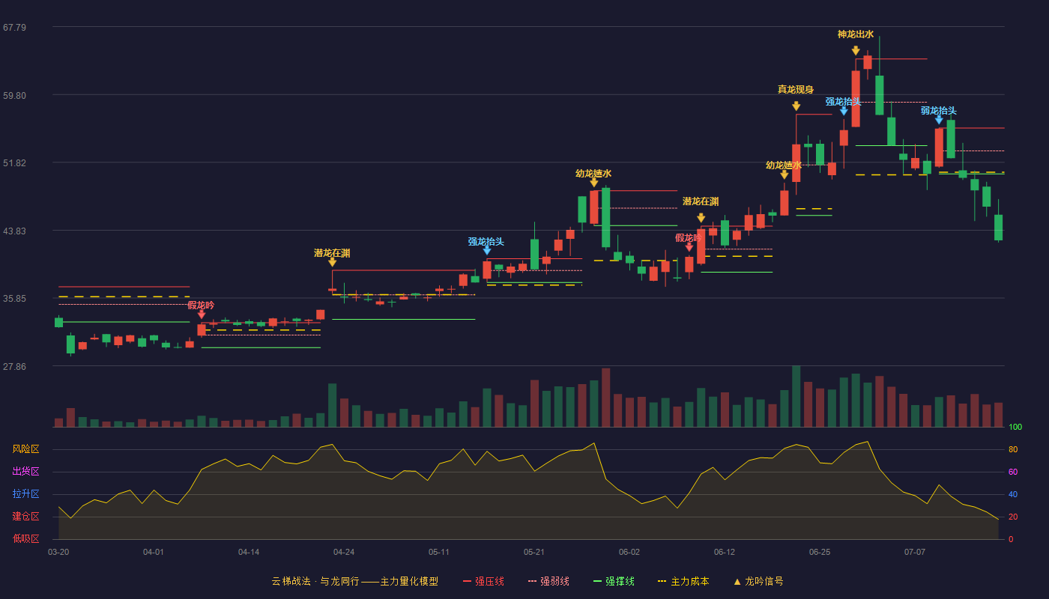Screen dimensions: 1049x599
Task: Click the green line swatch beside 强撑线
Action: pos(597,581)
